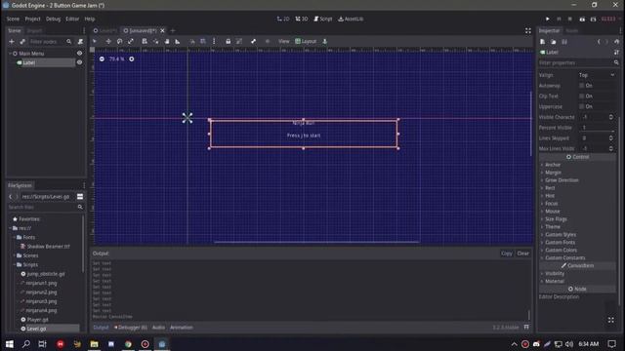Switch to the 3D workspace
Screen dimensions: 625x351
click(302, 19)
